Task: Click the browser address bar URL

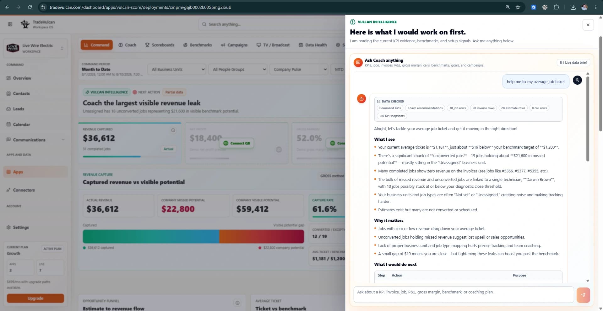Action: (140, 7)
